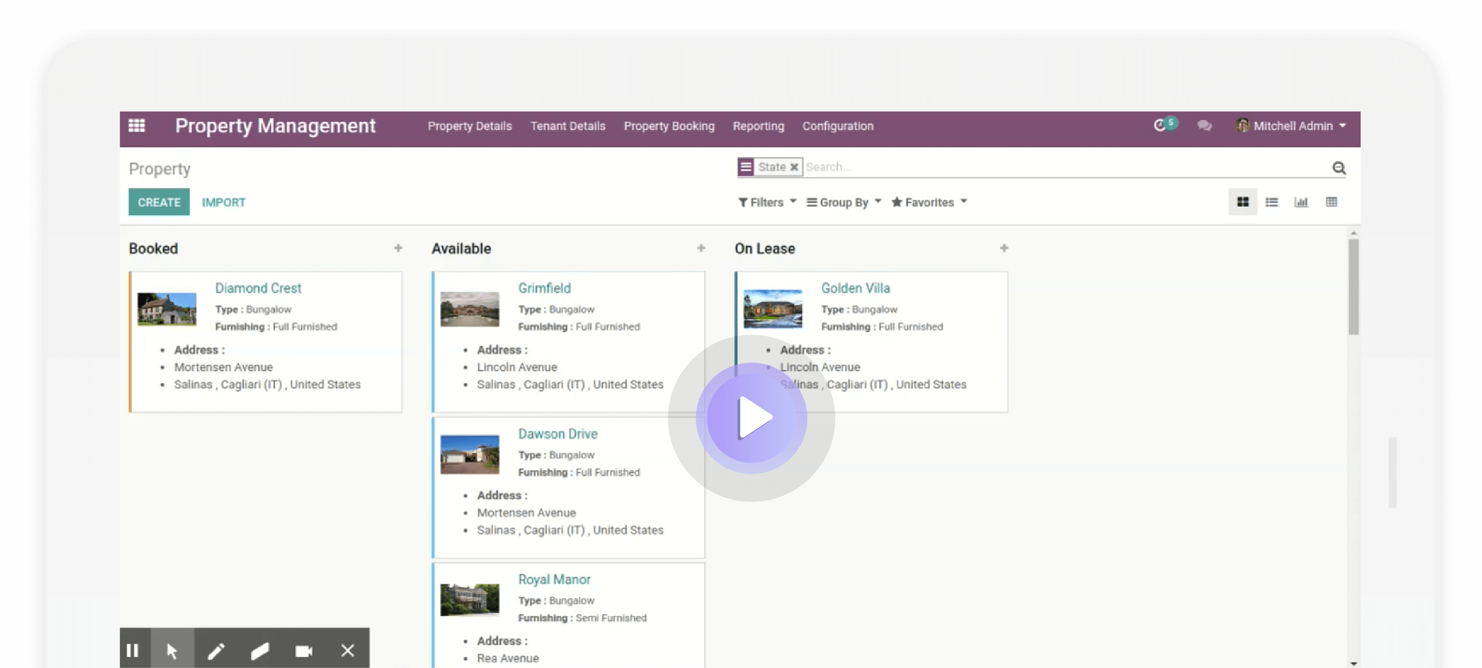Image resolution: width=1482 pixels, height=668 pixels.
Task: Select the pen annotation tool
Action: pos(217,650)
